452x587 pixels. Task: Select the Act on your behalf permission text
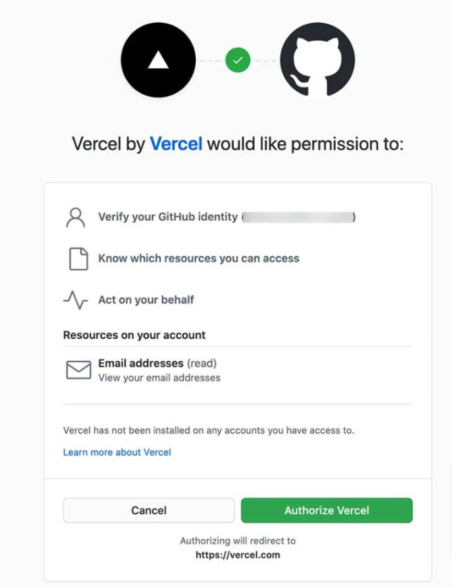pos(146,300)
